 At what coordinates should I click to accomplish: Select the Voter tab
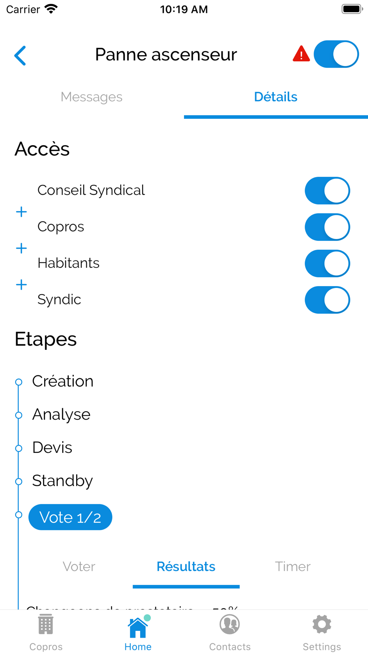click(x=79, y=566)
